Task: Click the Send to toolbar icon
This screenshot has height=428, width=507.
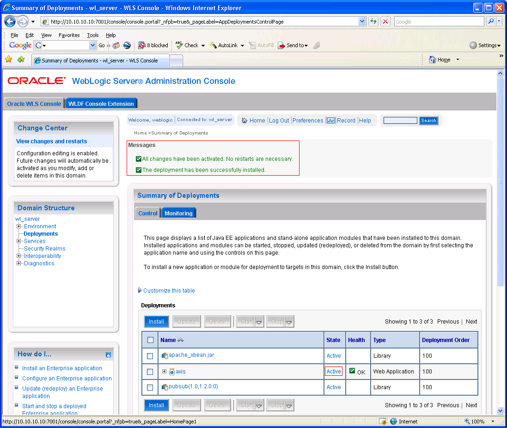Action: (x=281, y=45)
